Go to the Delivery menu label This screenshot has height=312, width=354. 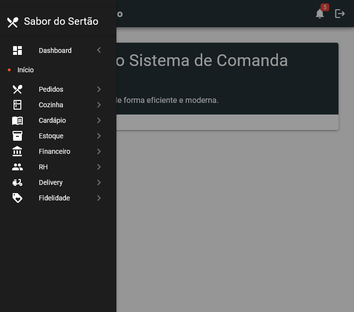[50, 182]
